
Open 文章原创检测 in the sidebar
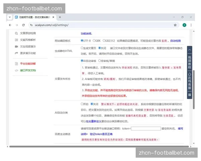(28, 34)
